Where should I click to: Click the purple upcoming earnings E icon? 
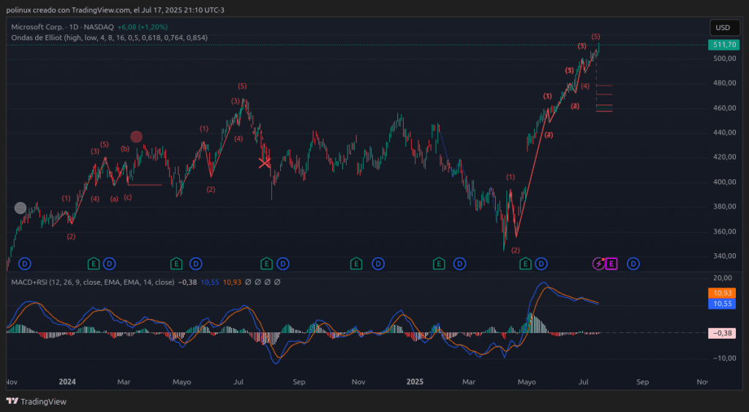(x=611, y=263)
